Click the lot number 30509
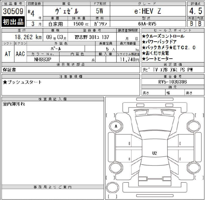This screenshot has height=200, width=205. pyautogui.click(x=13, y=11)
